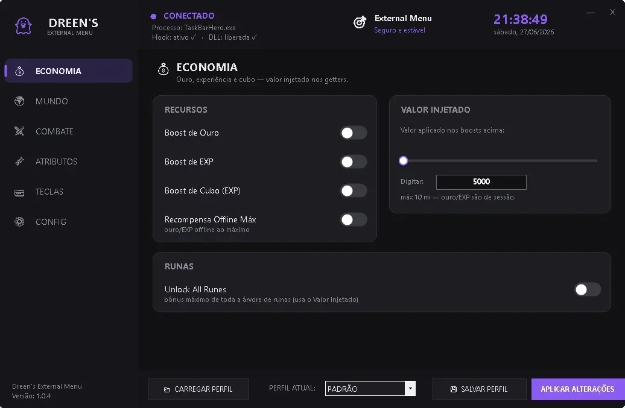
Task: Click the Digitar value field showing 5000
Action: click(481, 182)
